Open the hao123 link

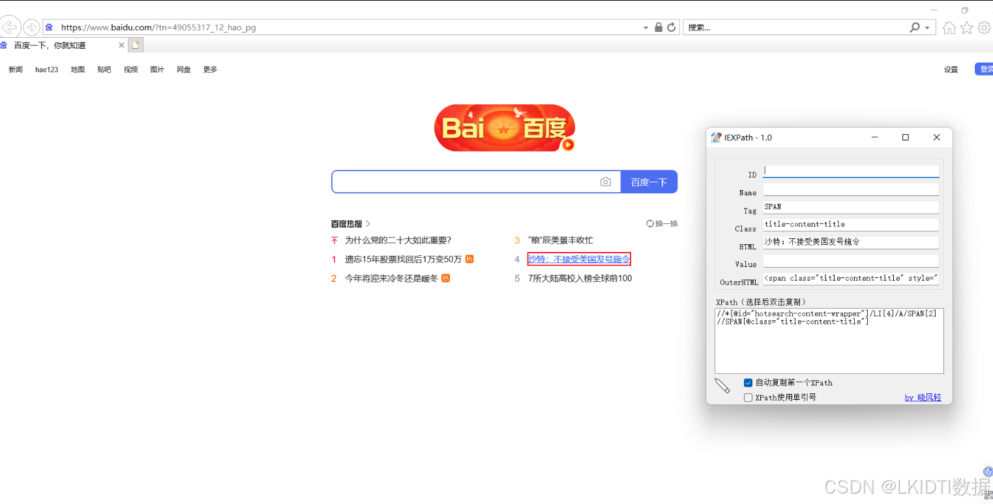(x=47, y=70)
